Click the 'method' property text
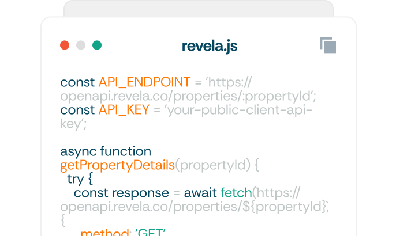This screenshot has width=396, height=236. pyautogui.click(x=105, y=232)
